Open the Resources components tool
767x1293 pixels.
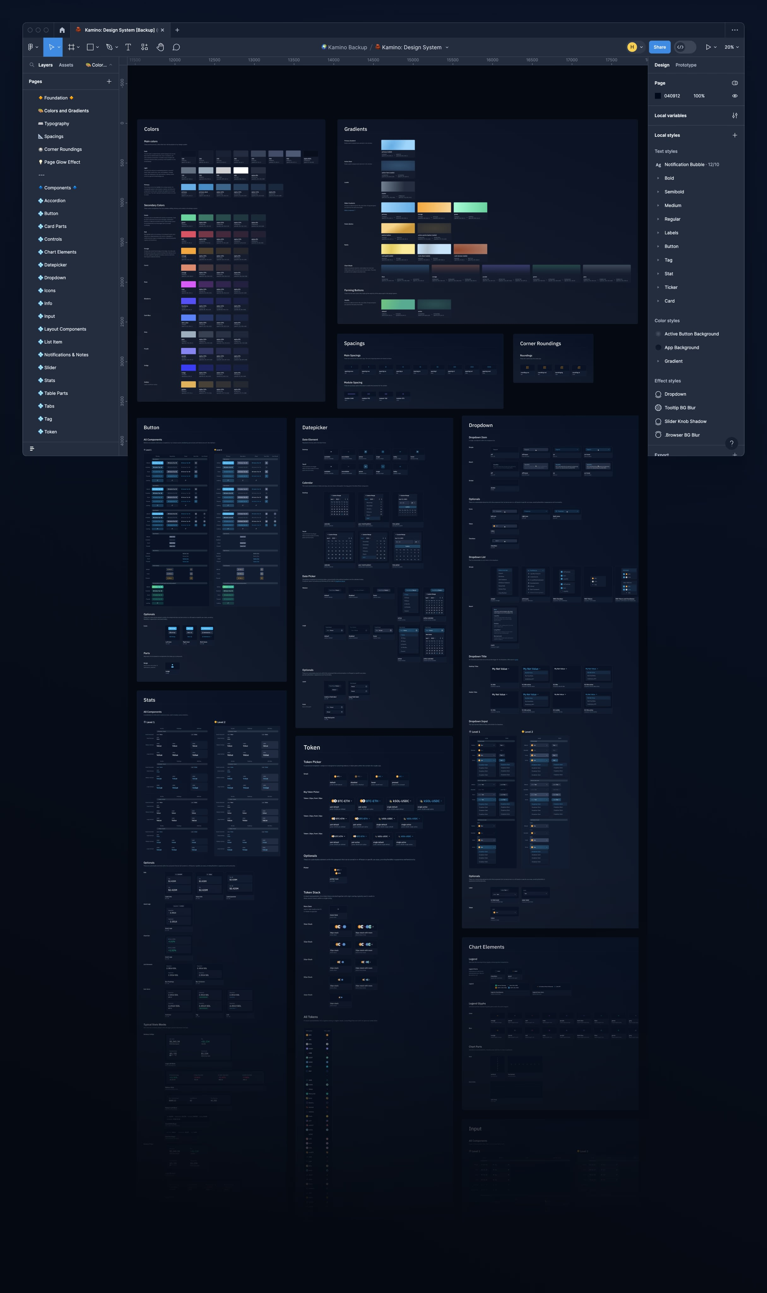point(144,47)
